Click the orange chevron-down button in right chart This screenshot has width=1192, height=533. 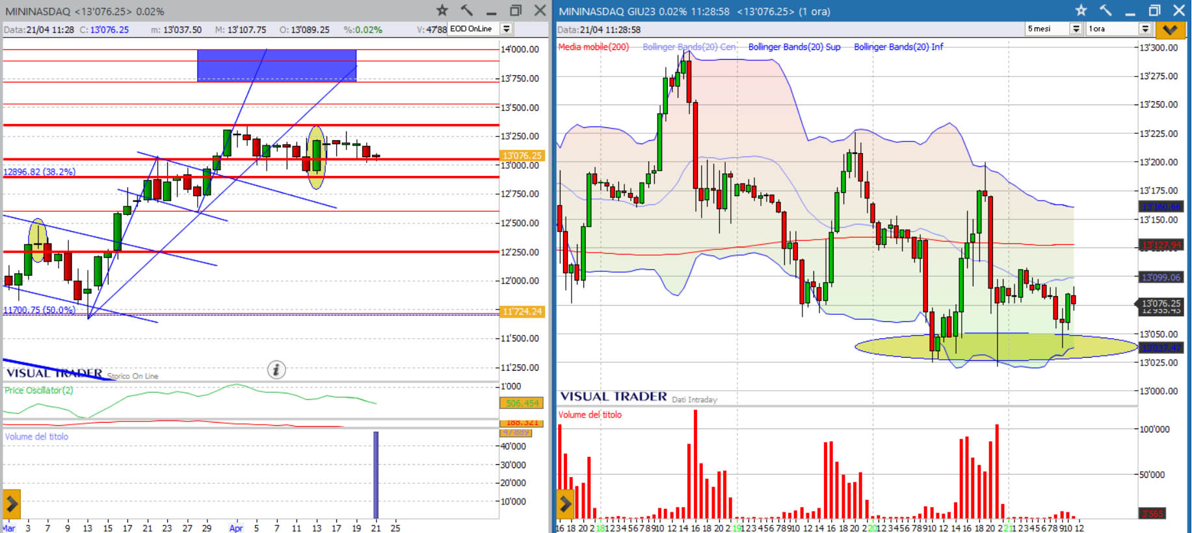[x=1170, y=29]
